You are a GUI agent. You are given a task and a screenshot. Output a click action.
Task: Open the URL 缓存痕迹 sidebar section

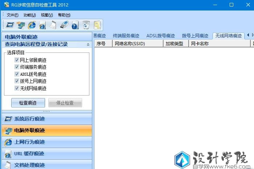tap(47, 154)
